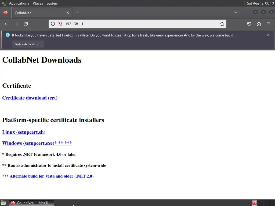Click the Certificate section heading
275x206 pixels.
tap(17, 86)
